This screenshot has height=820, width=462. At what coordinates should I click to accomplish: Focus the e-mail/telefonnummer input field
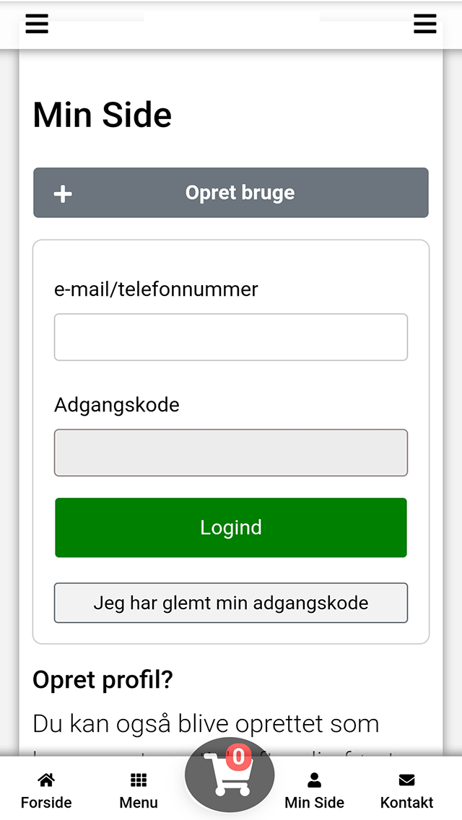pos(231,337)
